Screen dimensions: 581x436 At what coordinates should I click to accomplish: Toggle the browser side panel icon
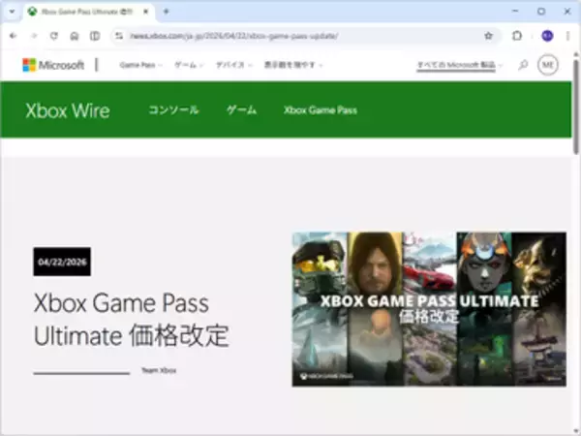pyautogui.click(x=95, y=36)
